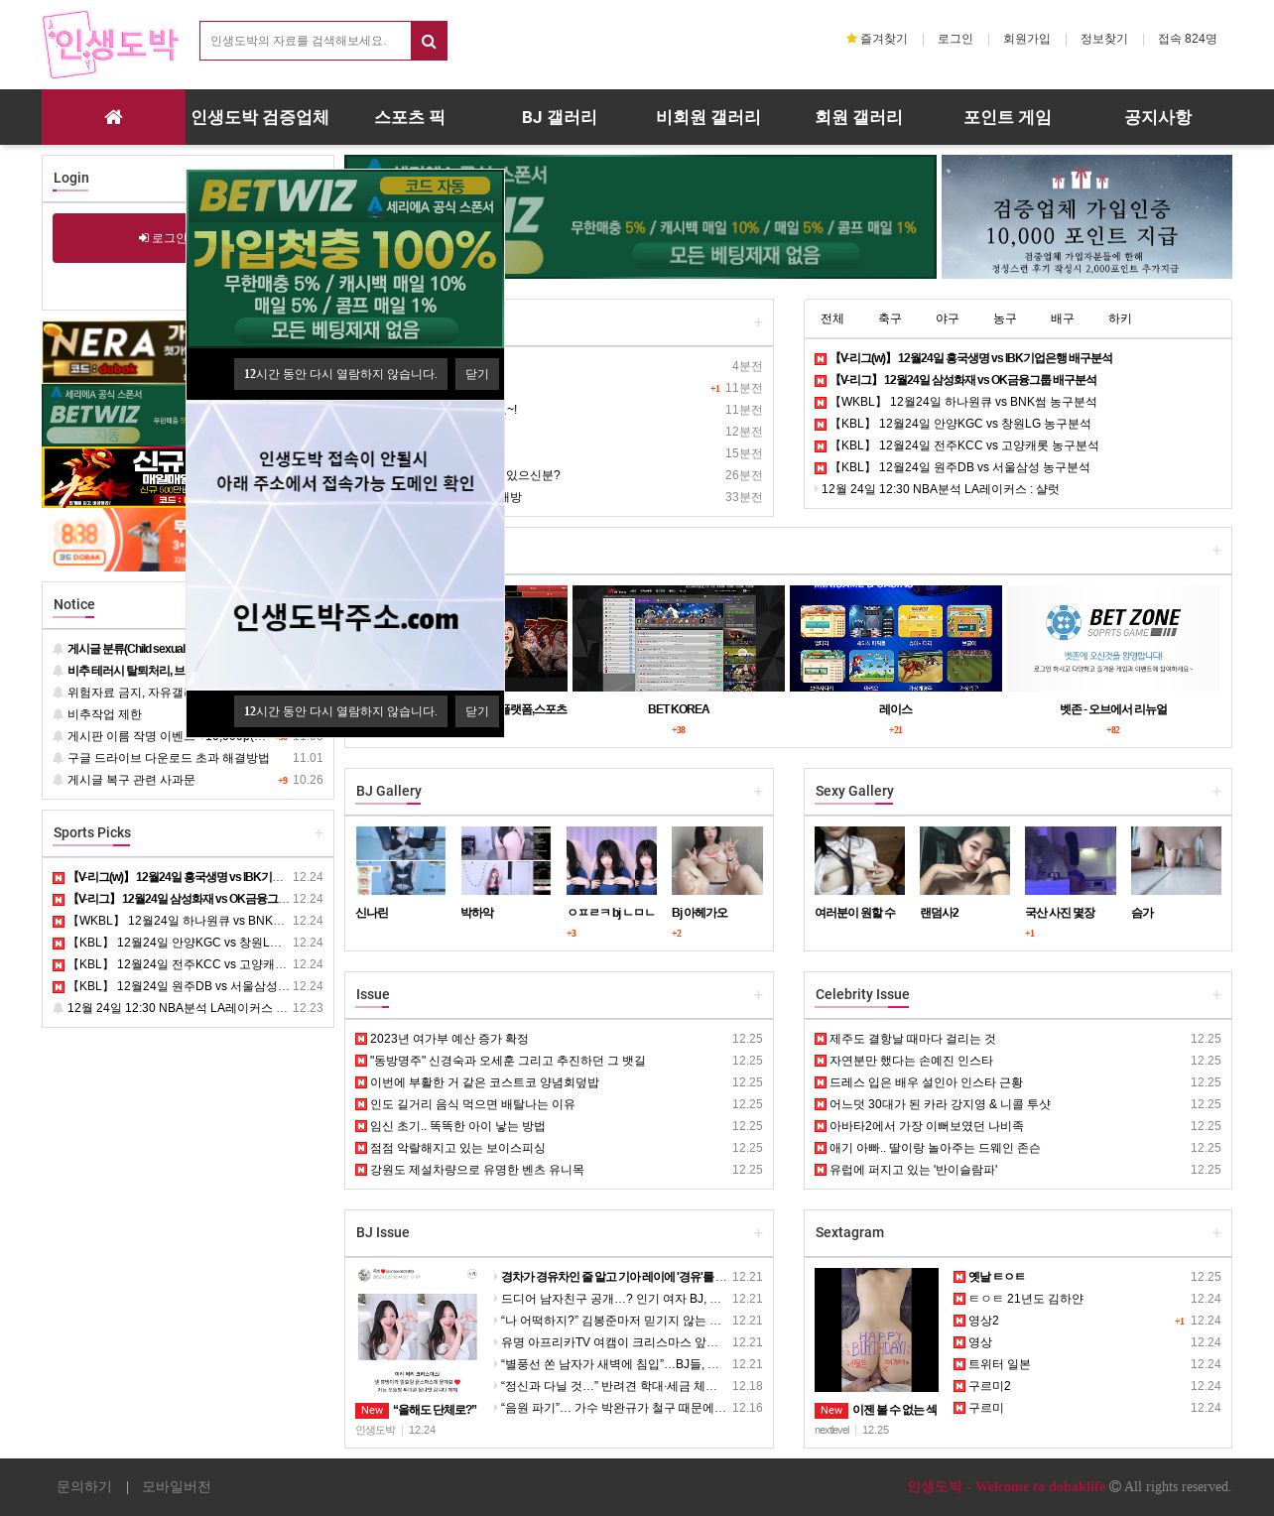The height and width of the screenshot is (1516, 1274).
Task: Open 인생도박 검증업체 menu
Action: [260, 117]
